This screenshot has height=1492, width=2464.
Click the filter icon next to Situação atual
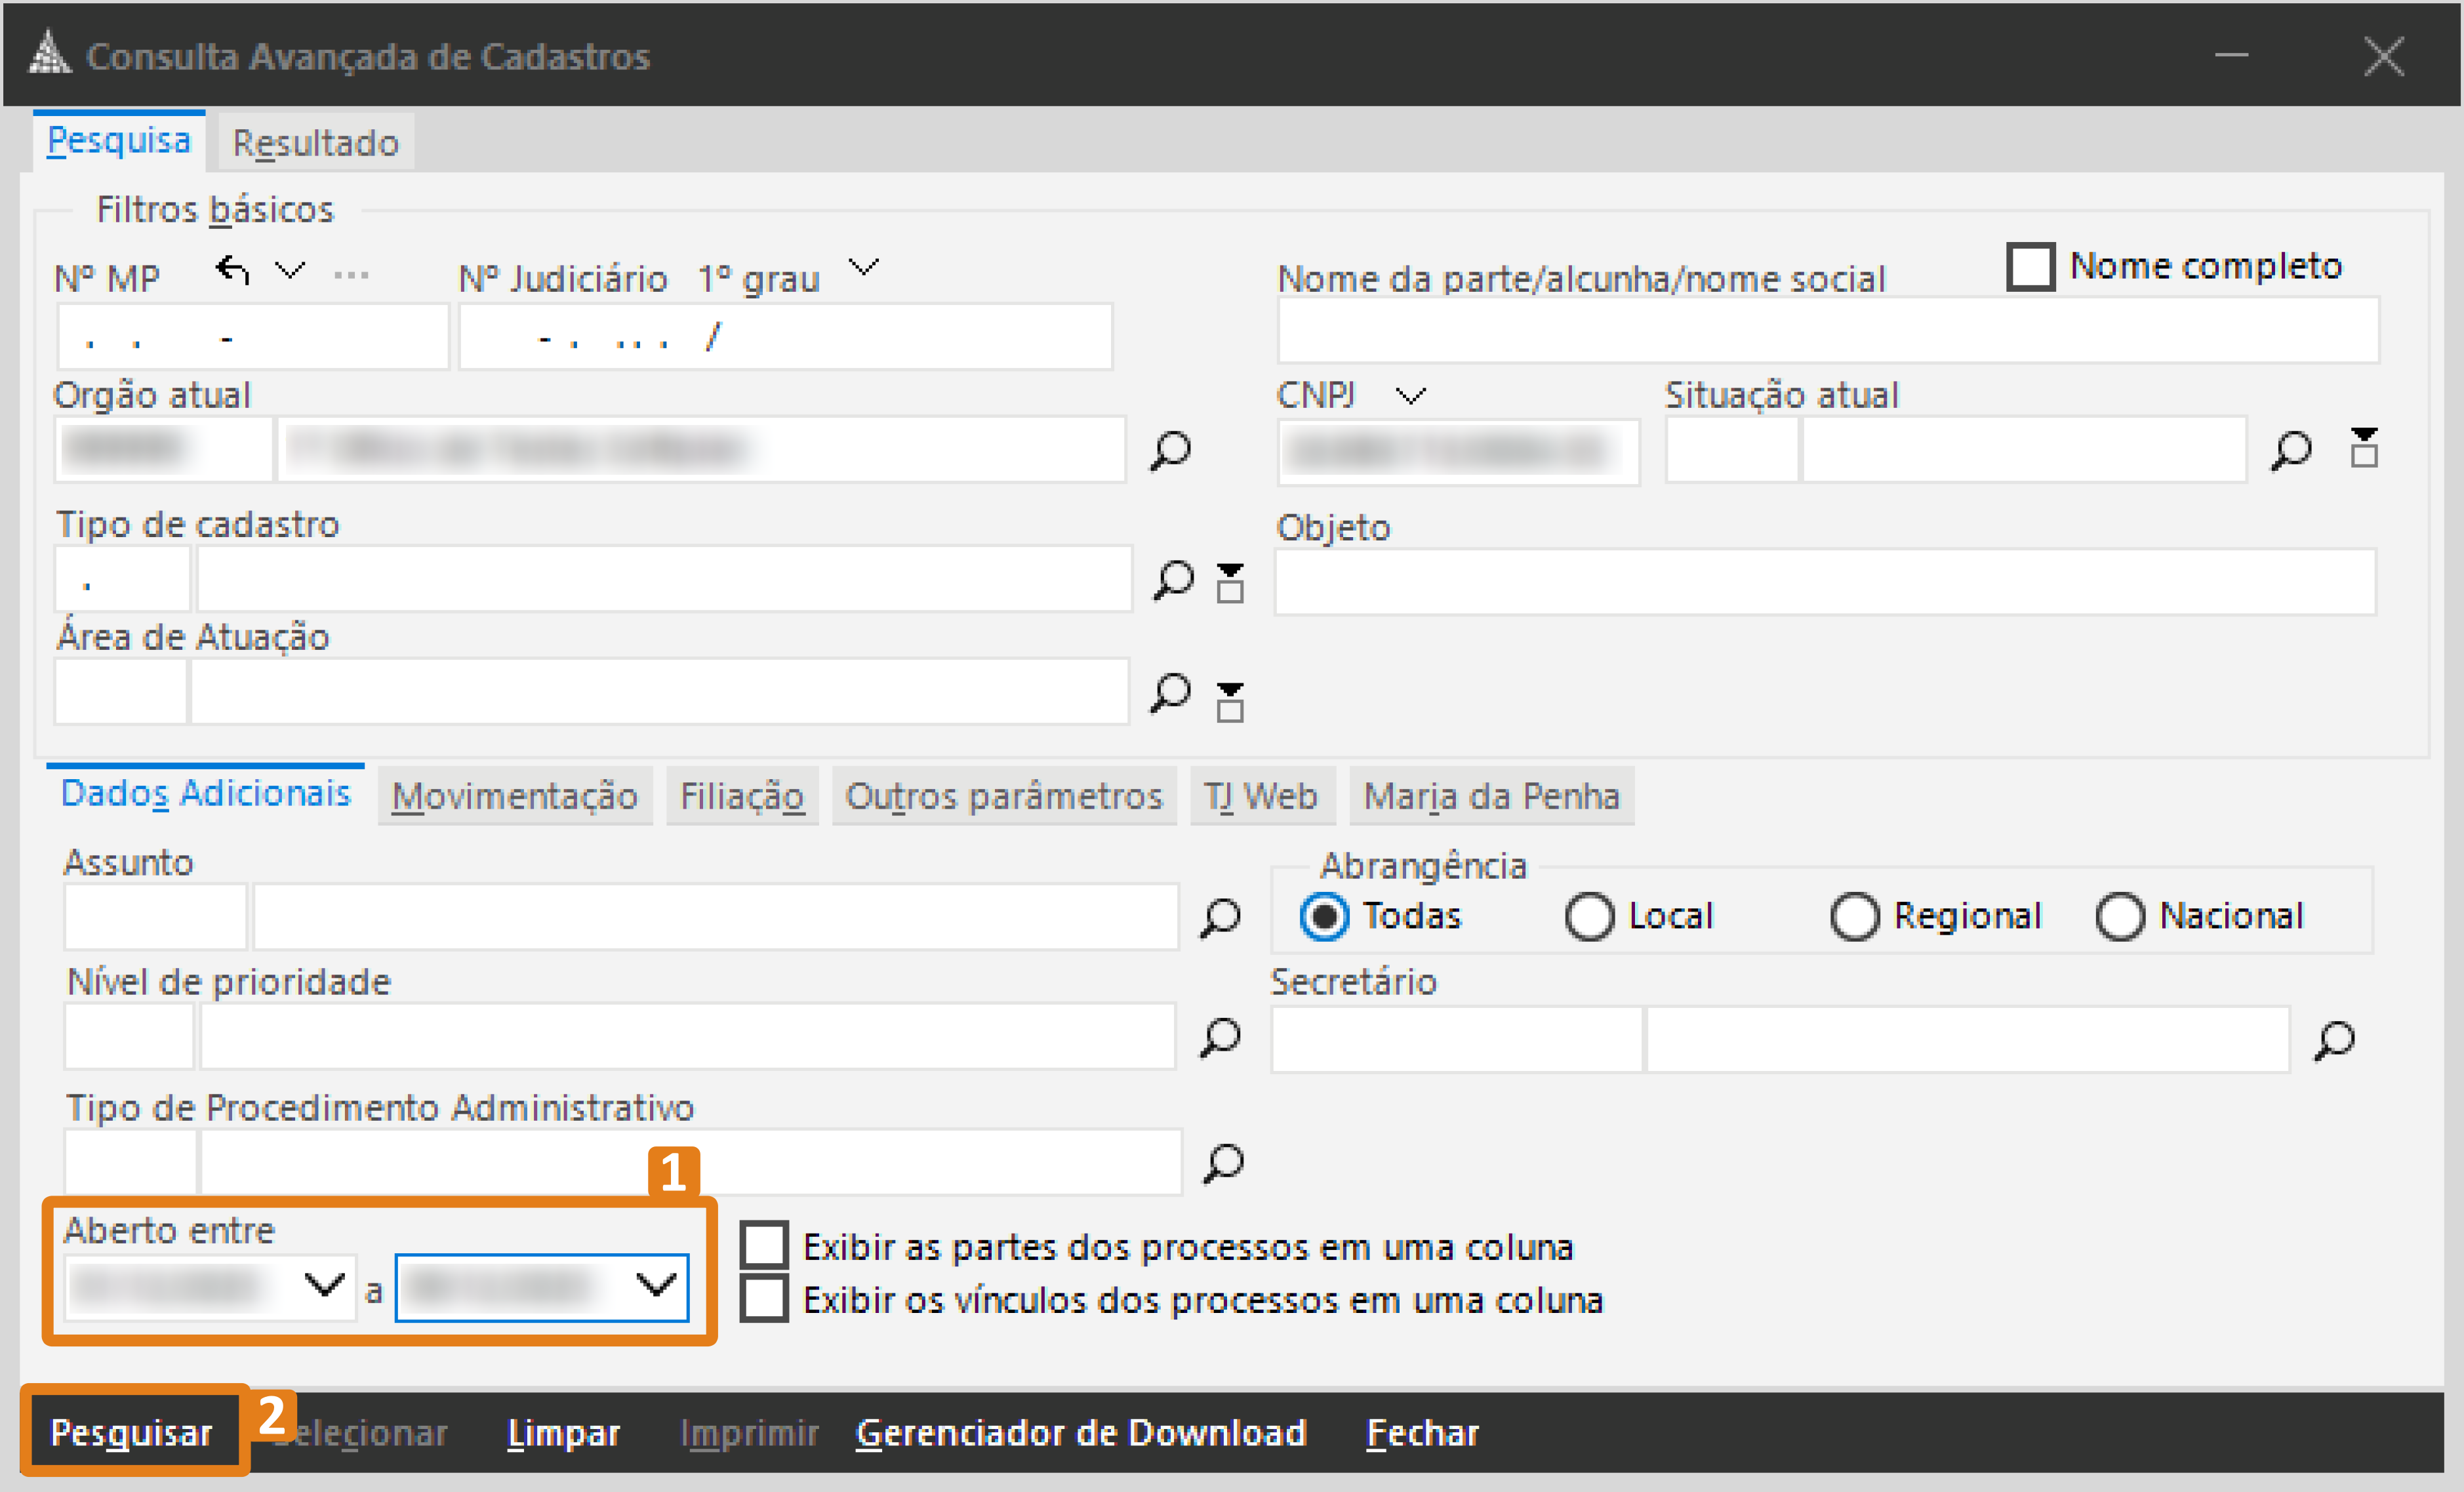(2366, 450)
